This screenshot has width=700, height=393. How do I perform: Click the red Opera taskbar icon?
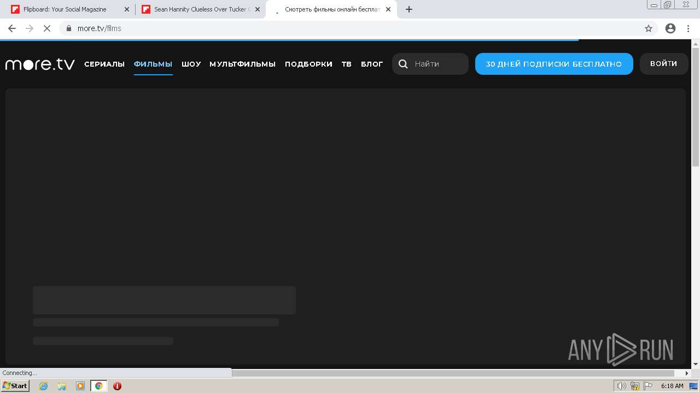(117, 386)
